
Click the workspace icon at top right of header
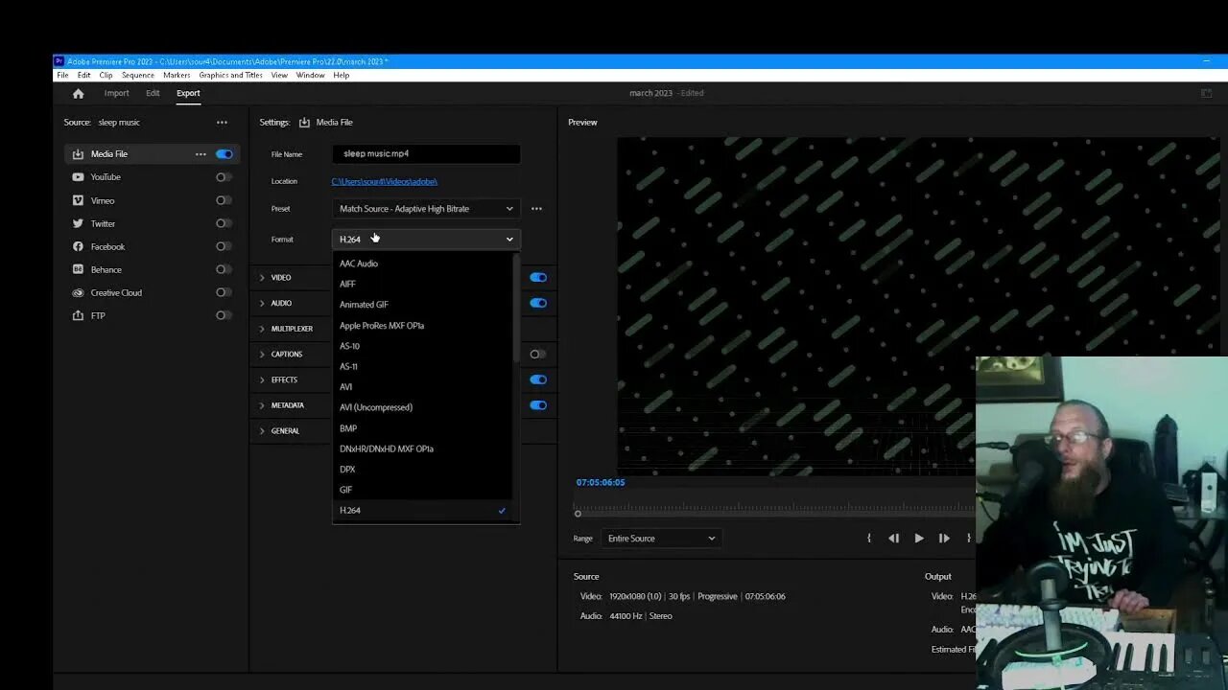tap(1206, 93)
